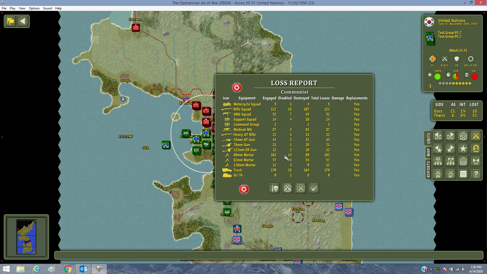Confirm Loss Report with checkmark button
The width and height of the screenshot is (487, 274).
pyautogui.click(x=314, y=189)
